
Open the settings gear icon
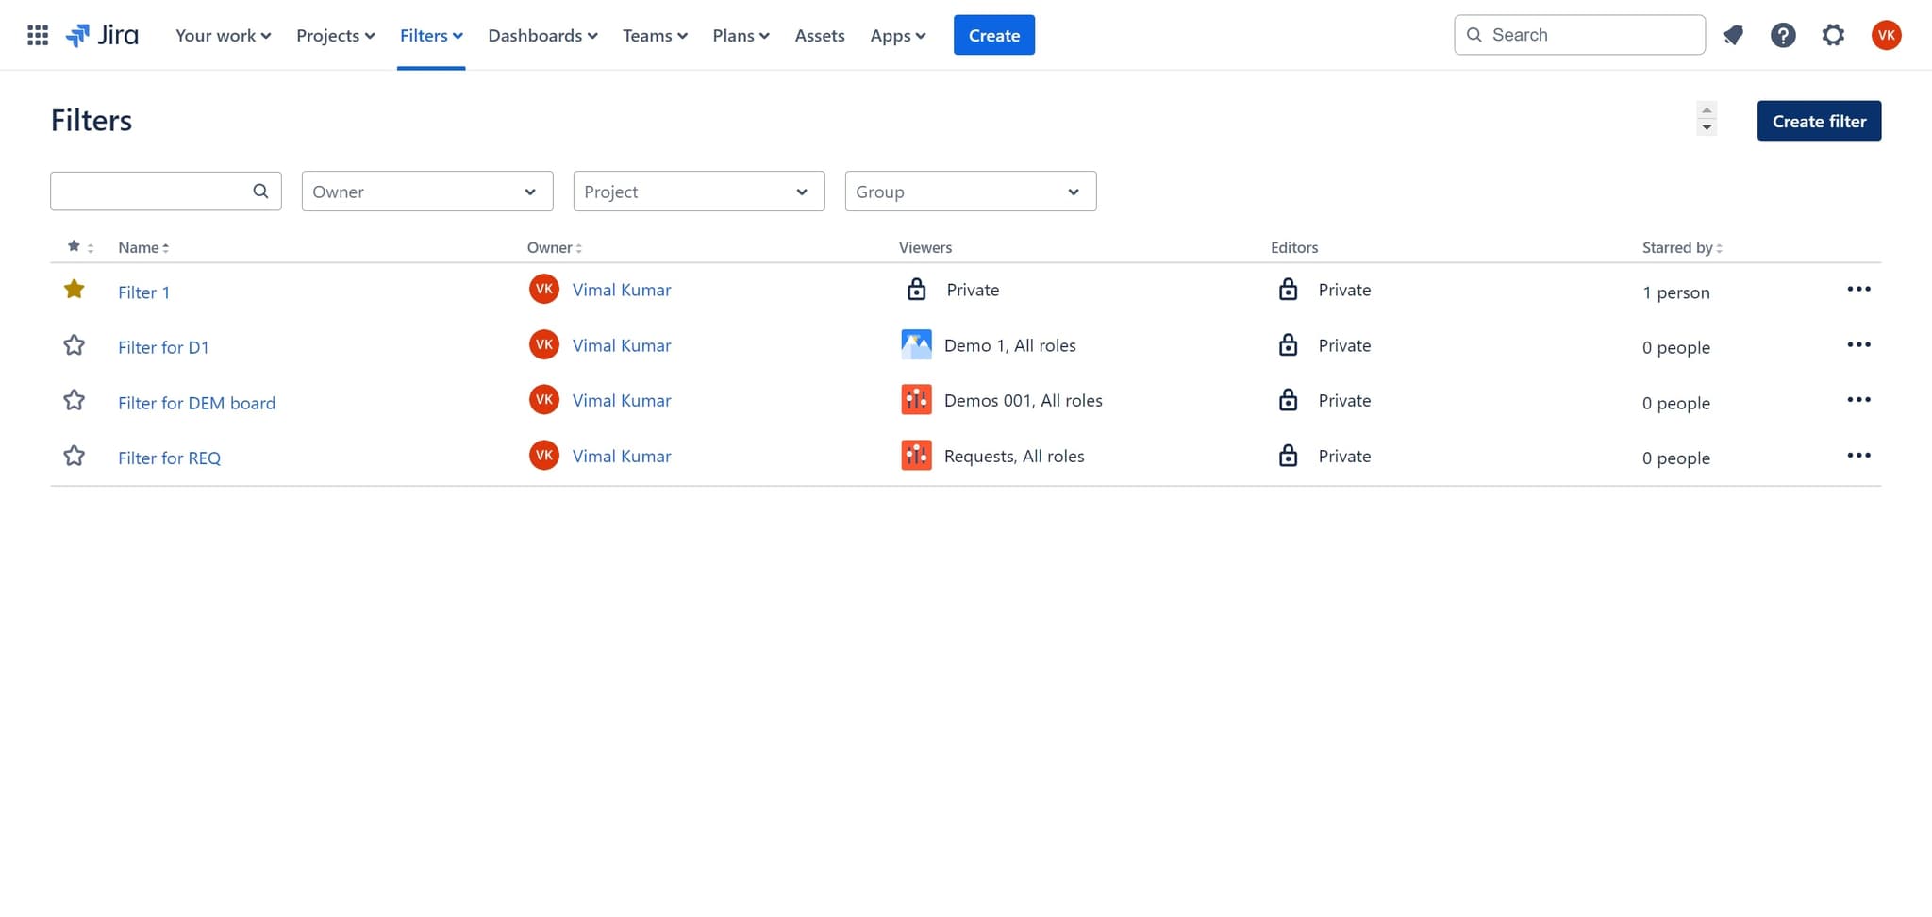tap(1832, 36)
